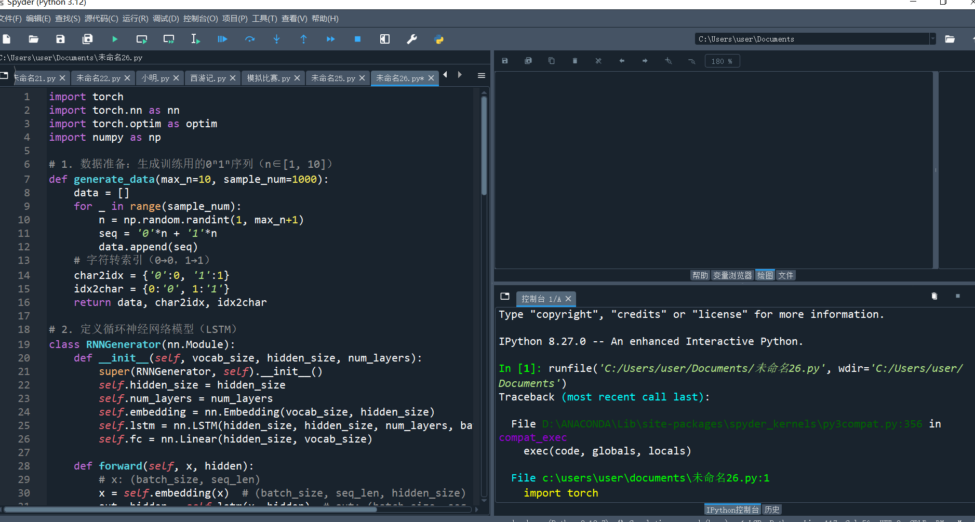The image size is (975, 522).
Task: Close the 西游记.py tab
Action: (x=233, y=78)
